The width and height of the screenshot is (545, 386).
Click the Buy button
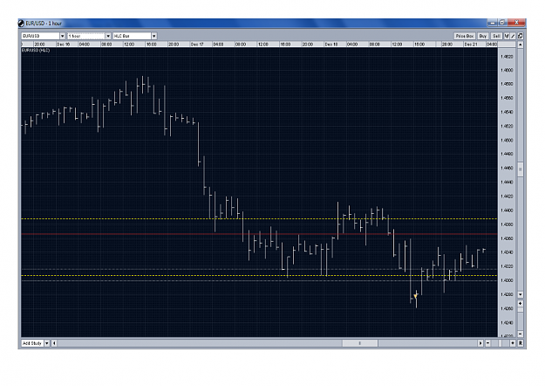pos(483,36)
